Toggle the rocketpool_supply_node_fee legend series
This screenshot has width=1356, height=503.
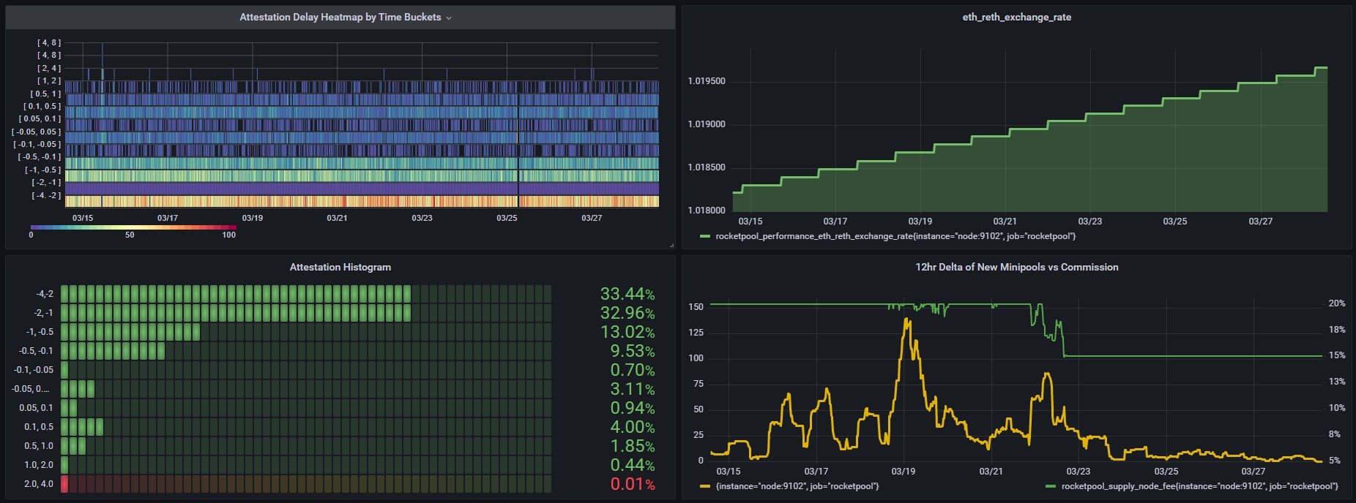1199,486
